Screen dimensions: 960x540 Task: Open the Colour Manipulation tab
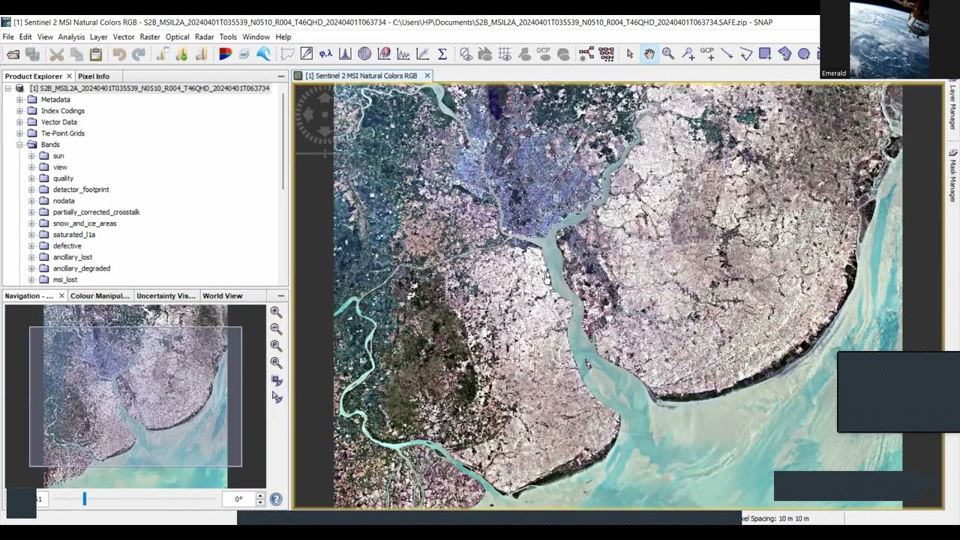100,295
